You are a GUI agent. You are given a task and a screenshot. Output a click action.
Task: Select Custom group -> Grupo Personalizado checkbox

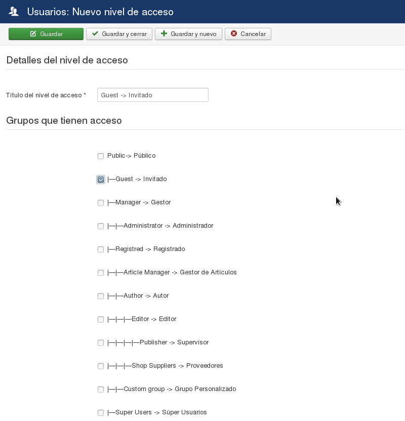(x=101, y=390)
